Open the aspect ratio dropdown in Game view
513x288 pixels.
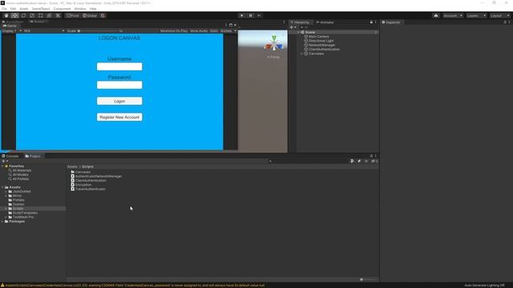[44, 30]
